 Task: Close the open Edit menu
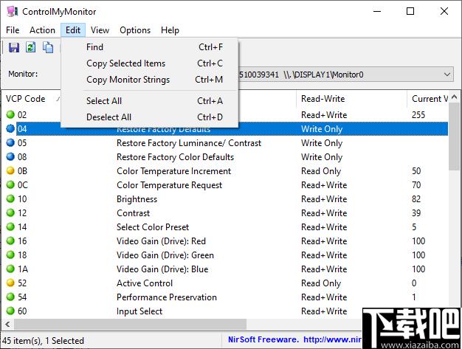73,30
